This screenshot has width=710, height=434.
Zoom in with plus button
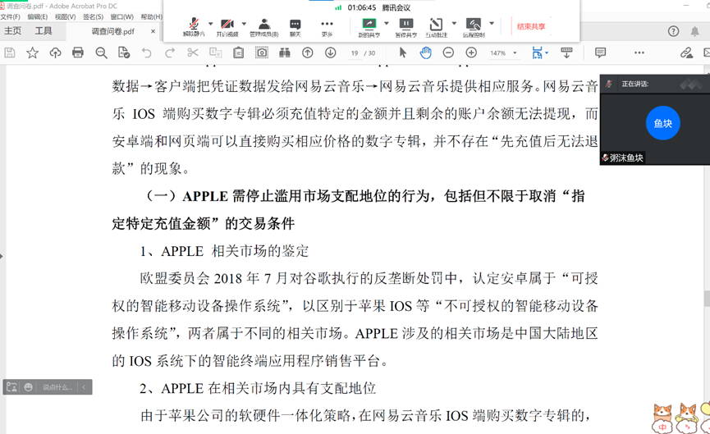click(x=471, y=53)
